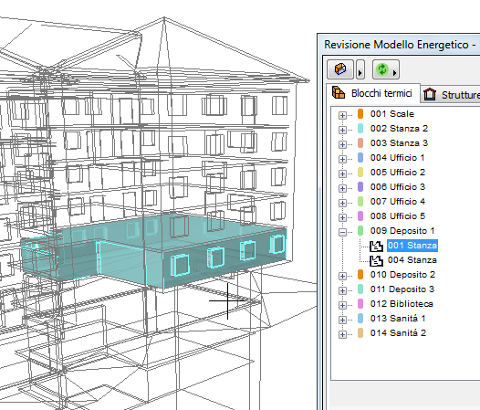
Task: Select the highlighted 001 Stanza zone
Action: (412, 246)
